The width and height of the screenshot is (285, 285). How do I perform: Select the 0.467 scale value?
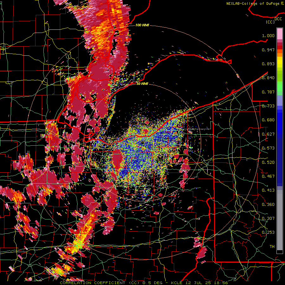[268, 176]
